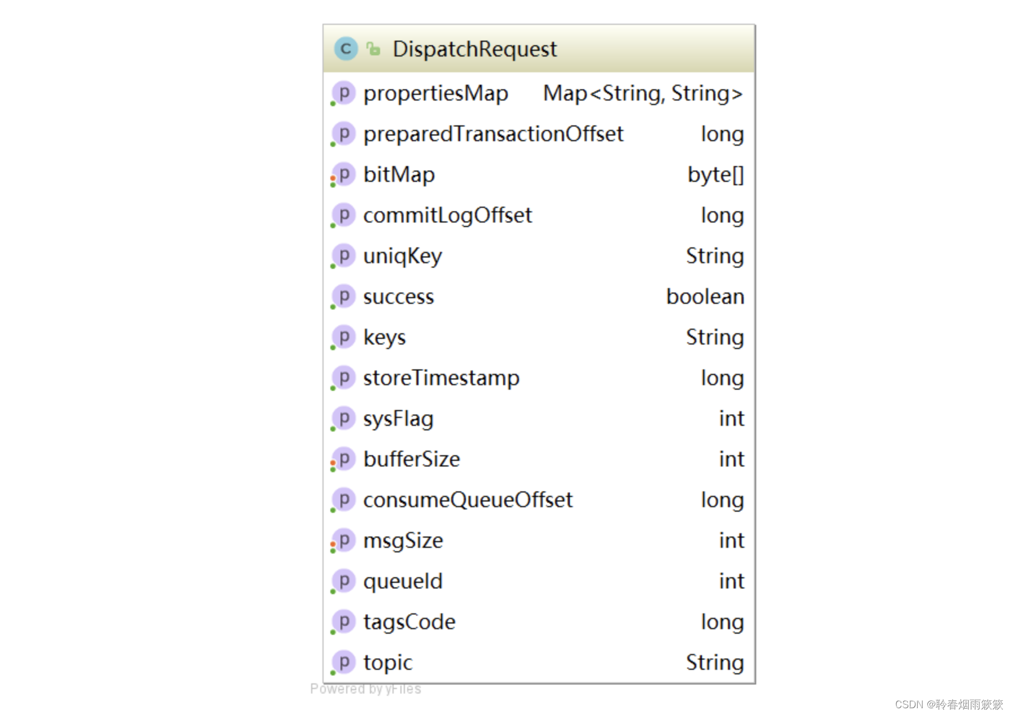Click the String type of uniqKey

point(715,256)
